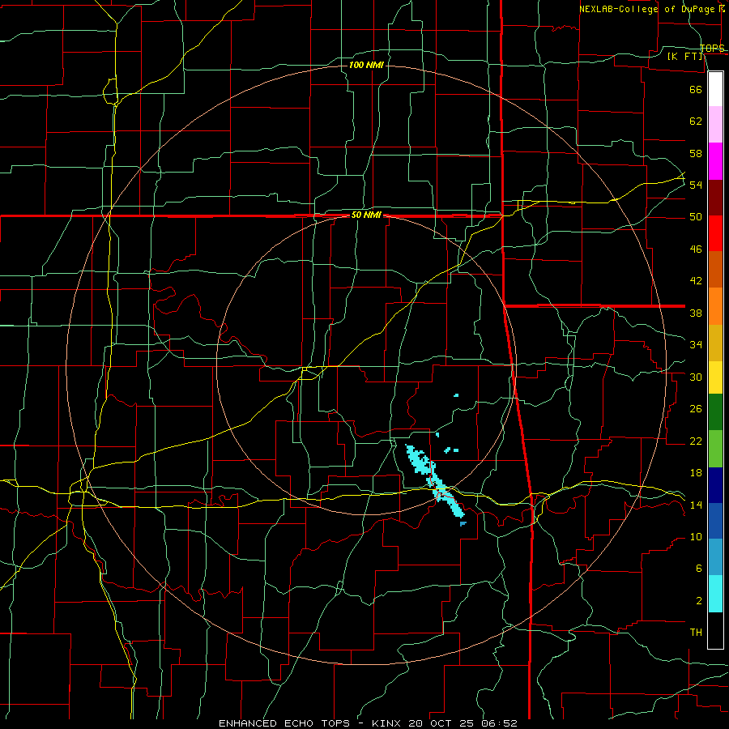Click the gold 34 kft legend color
The height and width of the screenshot is (729, 729).
[715, 343]
